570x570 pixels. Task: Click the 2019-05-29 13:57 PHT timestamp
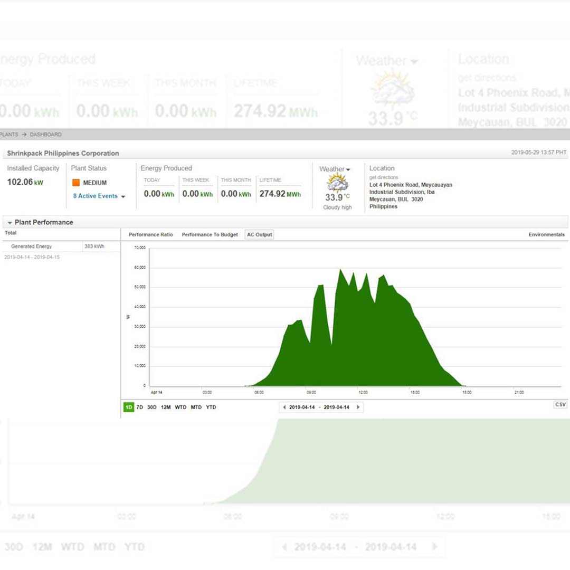(539, 153)
